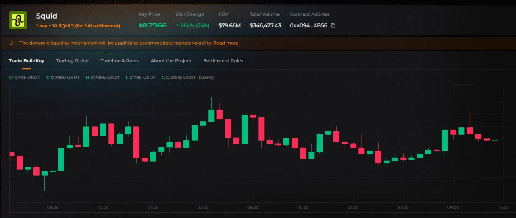Click the $79.66M FDV value
The width and height of the screenshot is (516, 218).
pos(229,25)
